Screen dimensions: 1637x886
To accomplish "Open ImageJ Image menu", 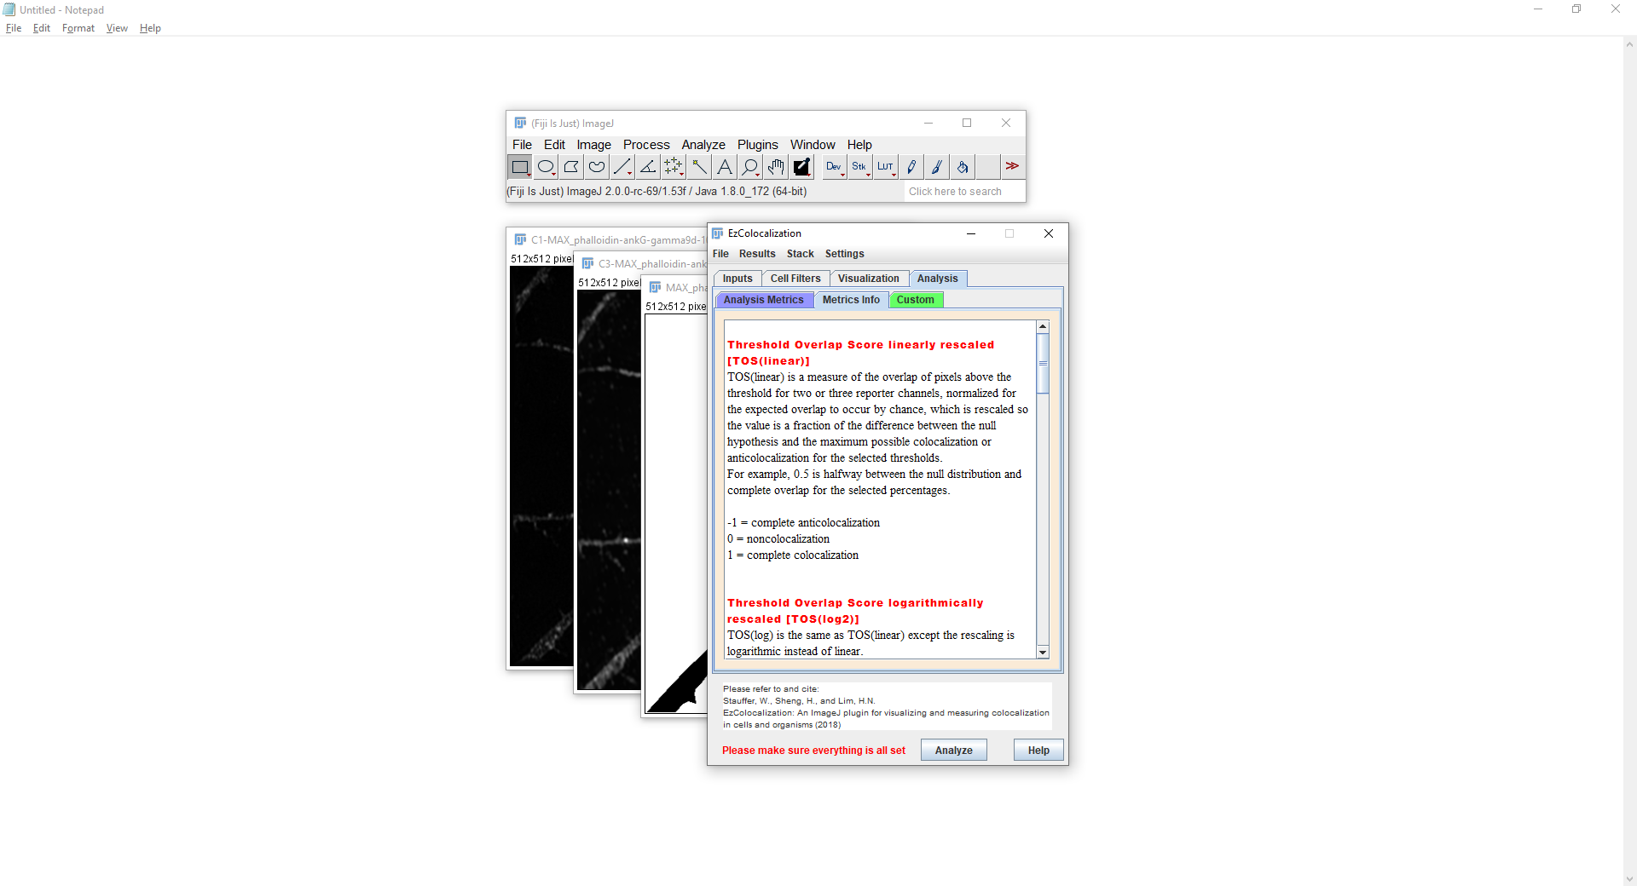I will pyautogui.click(x=593, y=145).
